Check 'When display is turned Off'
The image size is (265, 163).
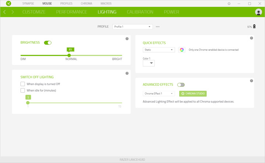(23, 84)
